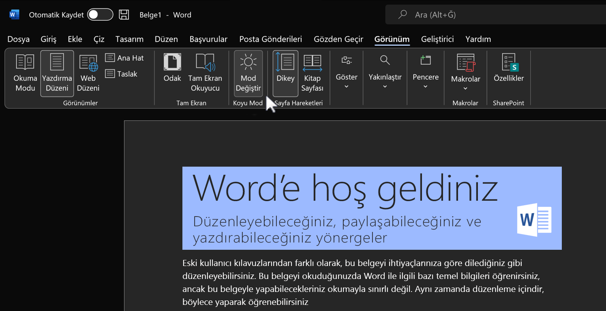Viewport: 606px width, 311px height.
Task: Open the Yardım tab
Action: point(478,39)
